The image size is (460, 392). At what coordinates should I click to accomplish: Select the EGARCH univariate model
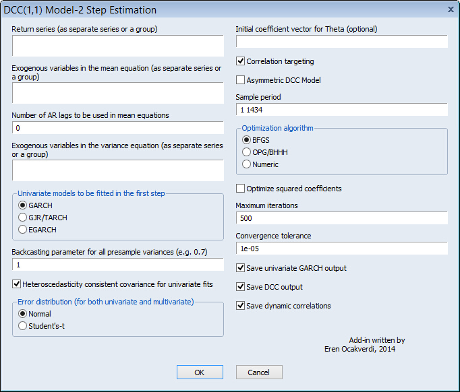click(x=24, y=230)
